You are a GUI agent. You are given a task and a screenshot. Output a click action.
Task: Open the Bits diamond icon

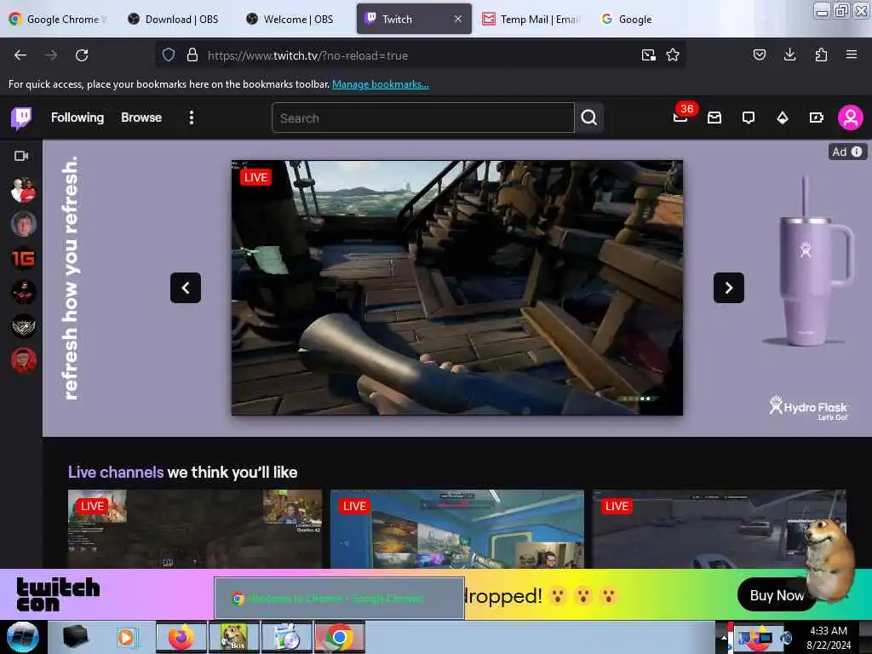(783, 118)
